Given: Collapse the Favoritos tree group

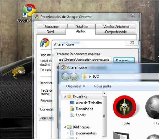Looking at the screenshot, I should (65, 97).
